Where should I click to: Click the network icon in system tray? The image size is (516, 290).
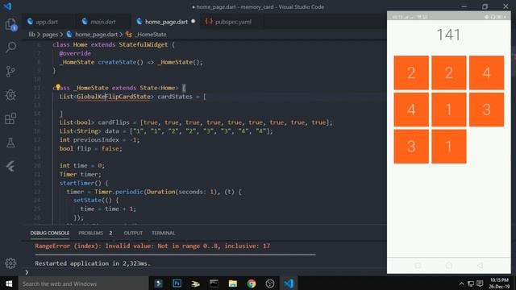point(471,284)
